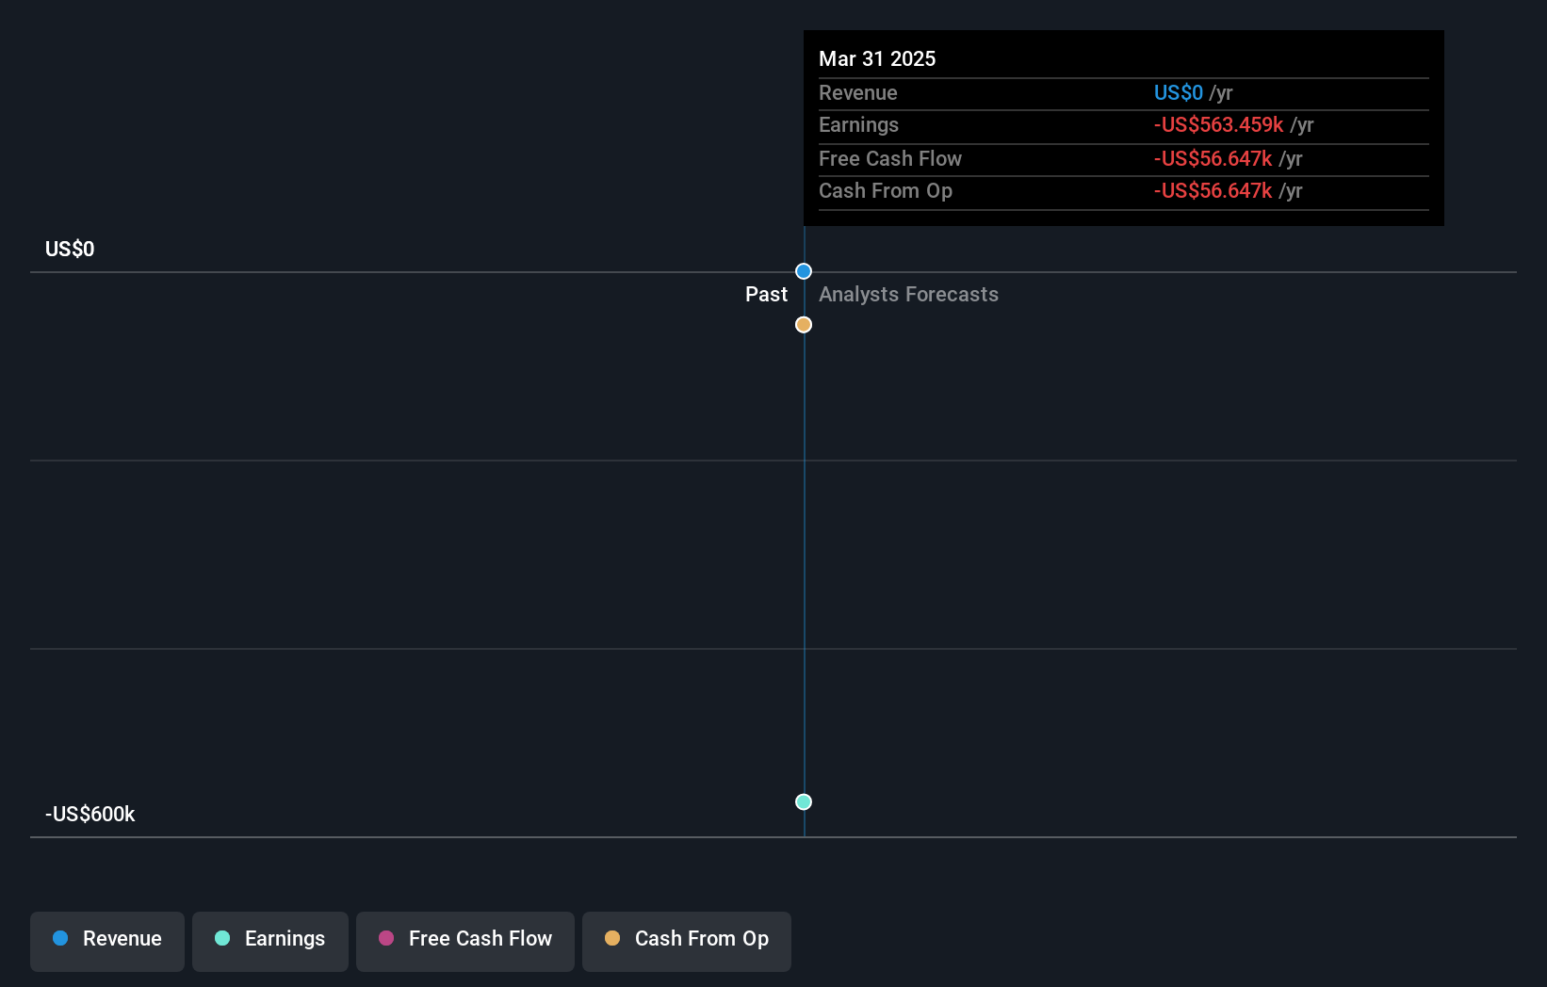Viewport: 1547px width, 987px height.
Task: Toggle the Free Cash Flow series visibility
Action: click(x=464, y=941)
